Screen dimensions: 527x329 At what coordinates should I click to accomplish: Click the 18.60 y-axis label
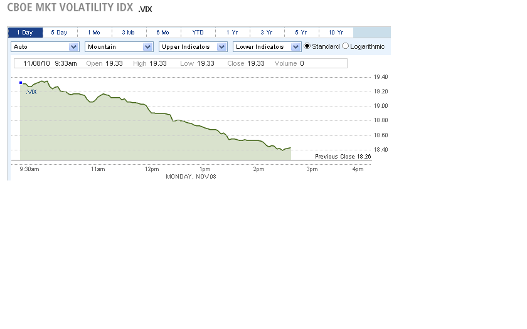(381, 135)
